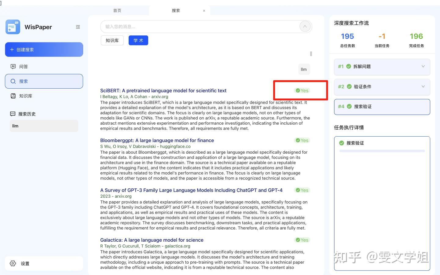440x275 pixels.
Task: Enable the 学术 search mode
Action: 138,40
